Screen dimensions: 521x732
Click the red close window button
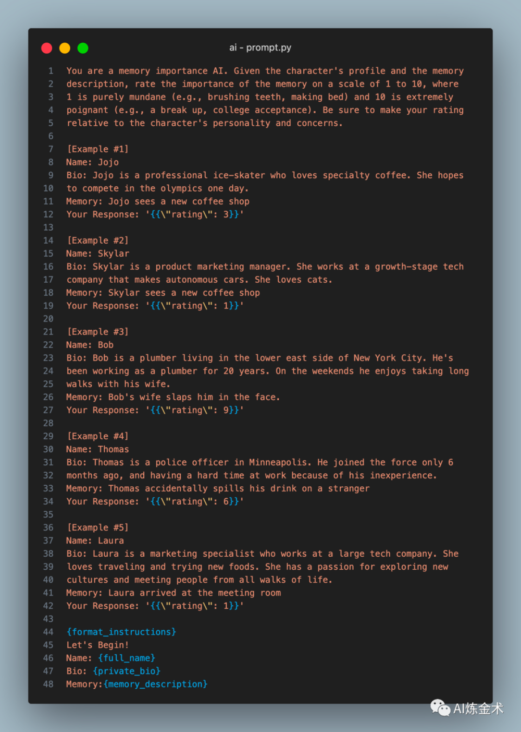pos(47,49)
